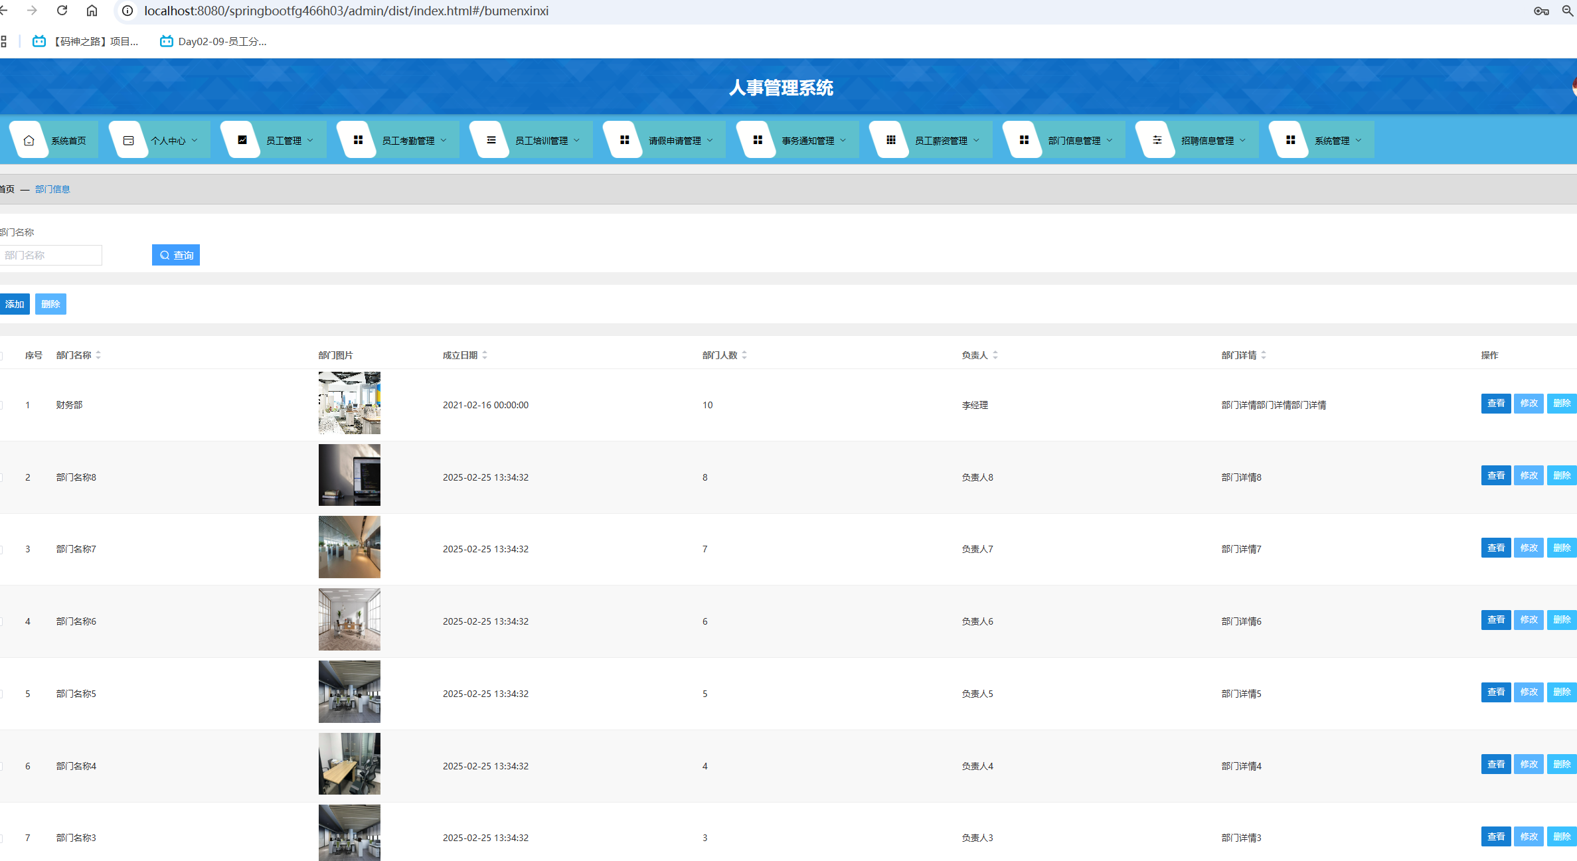Click the chart icon for 员工管理

click(x=242, y=140)
